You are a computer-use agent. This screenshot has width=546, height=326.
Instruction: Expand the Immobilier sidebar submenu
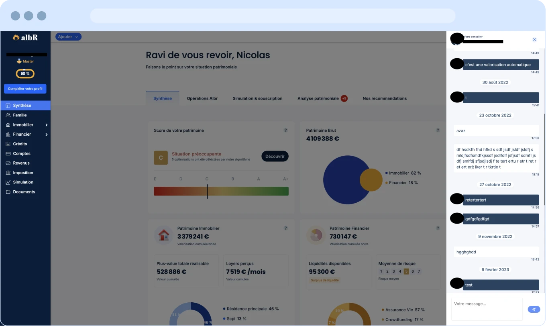click(47, 125)
